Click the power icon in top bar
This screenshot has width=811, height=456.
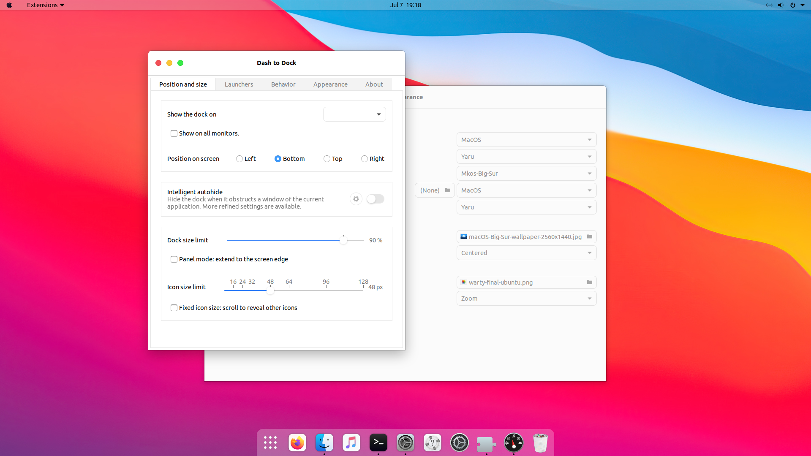[792, 5]
